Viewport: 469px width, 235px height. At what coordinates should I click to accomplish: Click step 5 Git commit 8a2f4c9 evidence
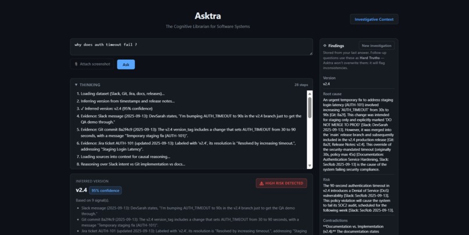186,133
